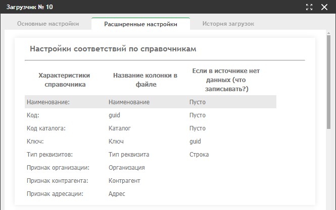Viewport: 336px width, 210px height.
Task: Select the 'Признак адресации:' row label
Action: pos(55,194)
